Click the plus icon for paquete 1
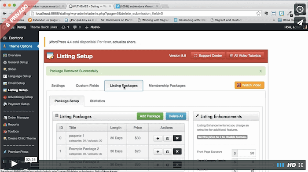Screen dimensions: 308x172 (158, 138)
